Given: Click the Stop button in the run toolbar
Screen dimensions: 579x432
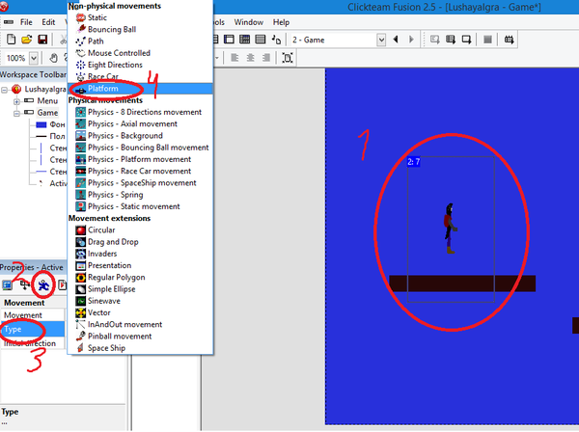Looking at the screenshot, I should (x=487, y=40).
